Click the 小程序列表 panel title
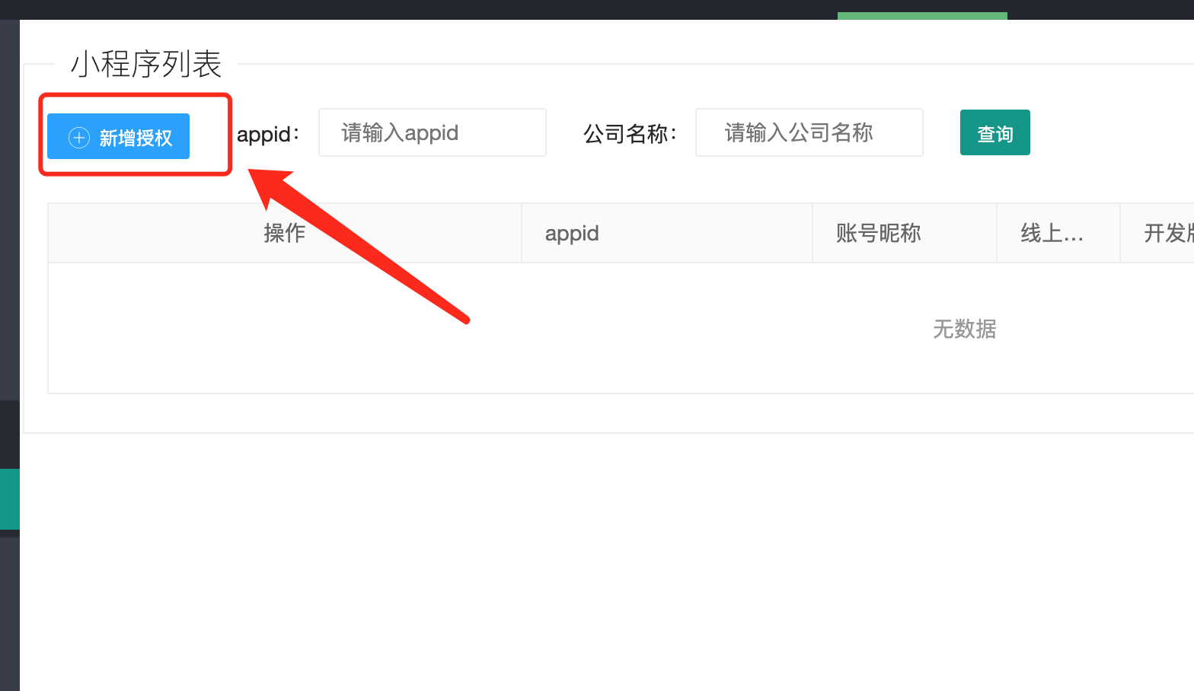The width and height of the screenshot is (1194, 691). coord(146,64)
